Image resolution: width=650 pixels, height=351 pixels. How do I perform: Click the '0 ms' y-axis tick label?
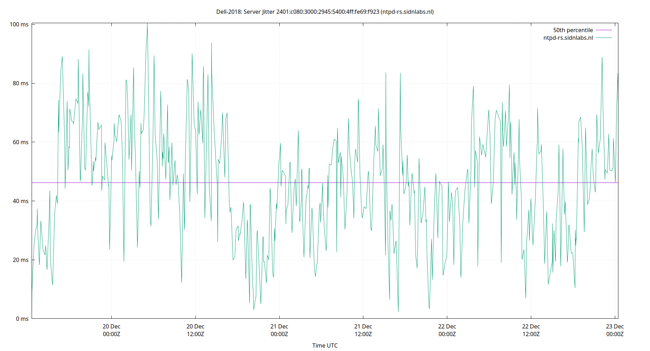pos(22,319)
